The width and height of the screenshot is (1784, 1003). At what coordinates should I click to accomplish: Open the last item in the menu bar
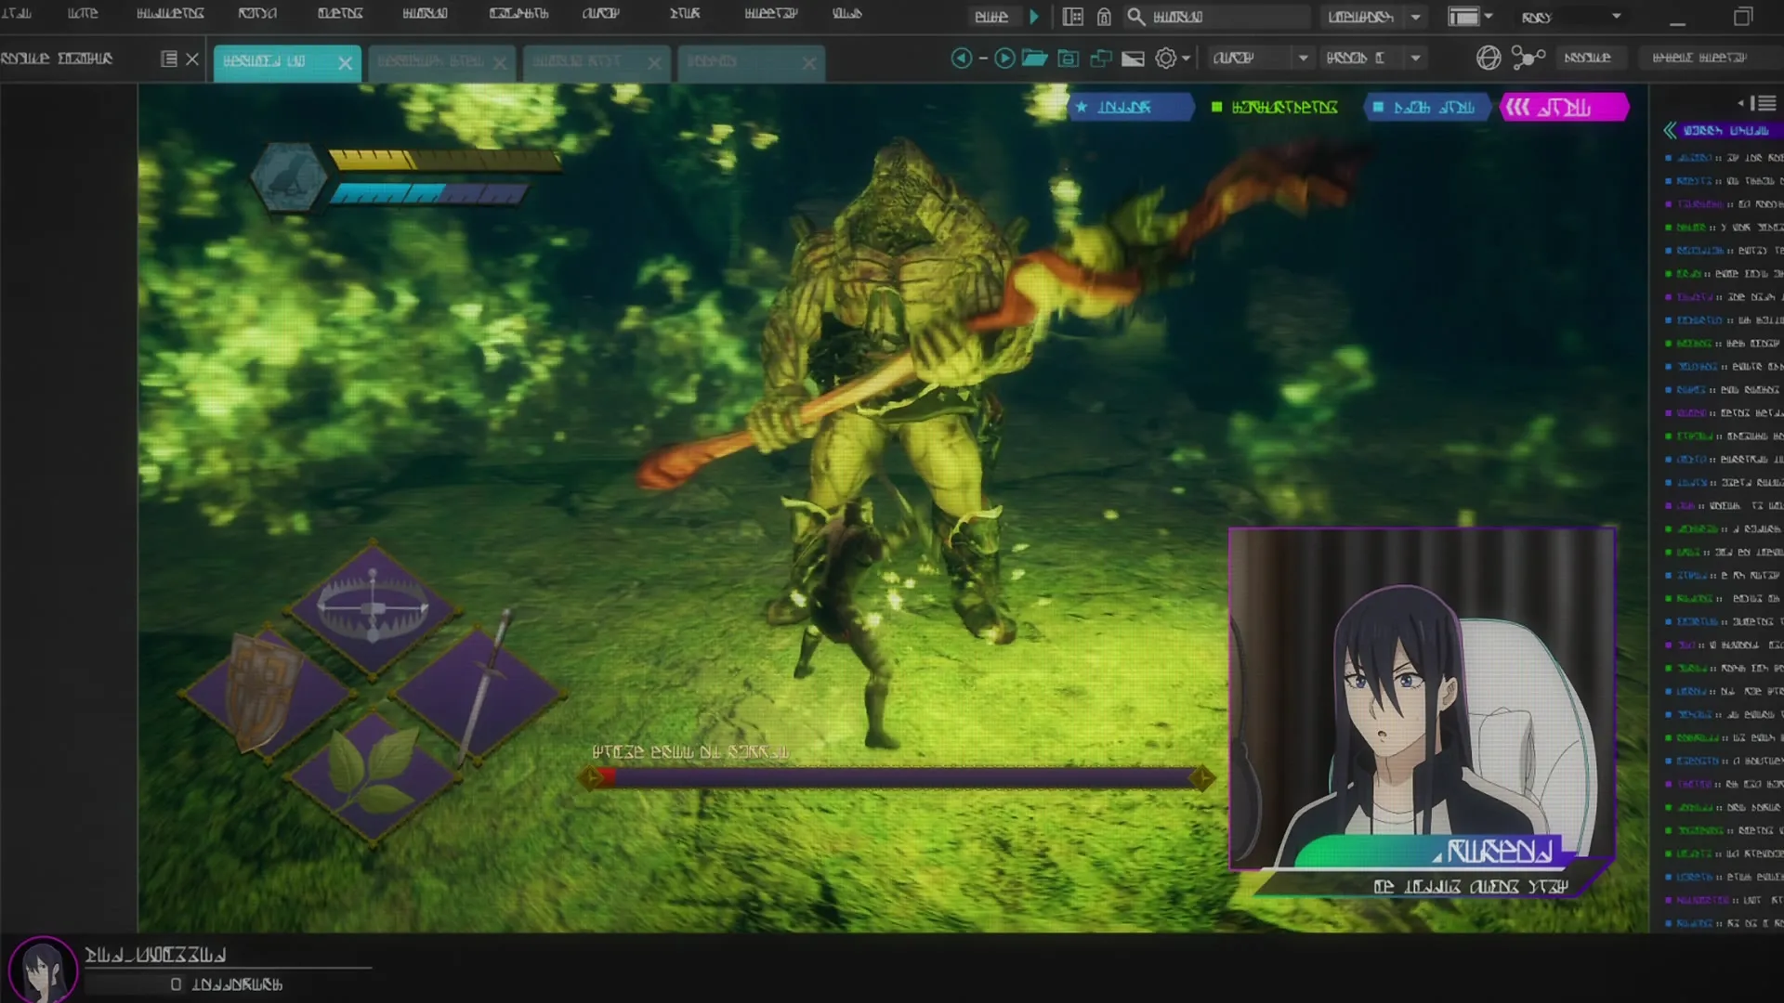[x=846, y=13]
